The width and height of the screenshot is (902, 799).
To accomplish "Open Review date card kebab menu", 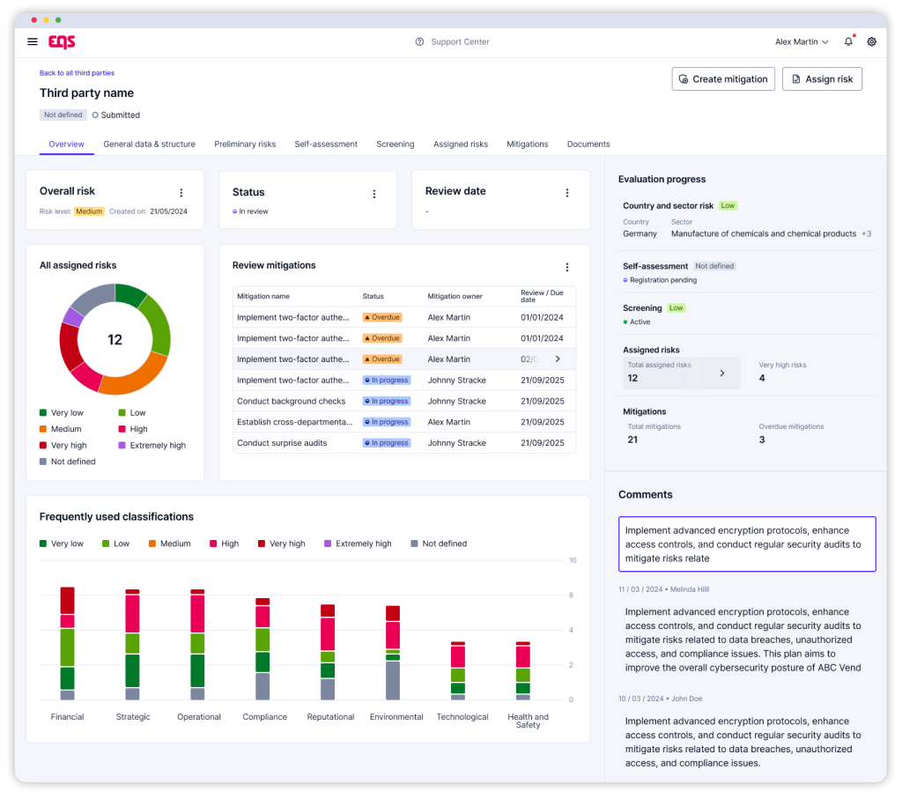I will pos(567,193).
